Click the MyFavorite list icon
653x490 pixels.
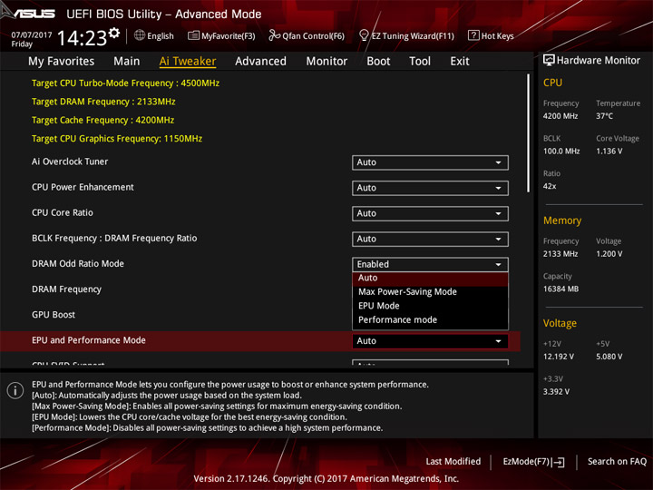click(193, 35)
